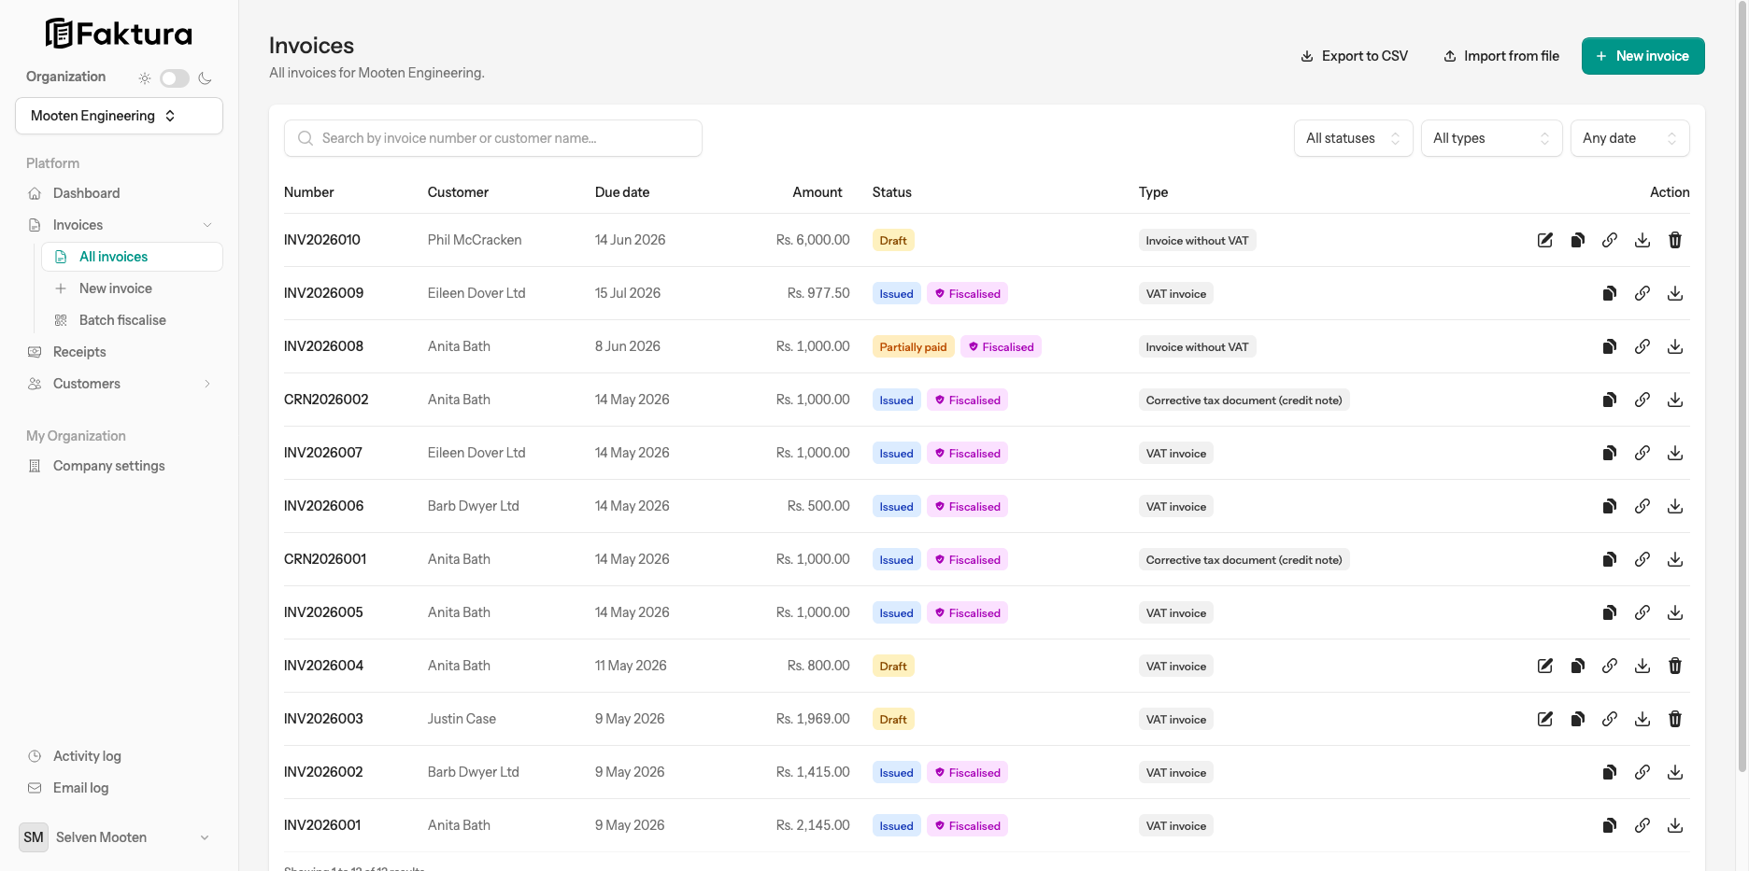Screen dimensions: 1749x871
Task: Click the New invoice button
Action: point(1642,56)
